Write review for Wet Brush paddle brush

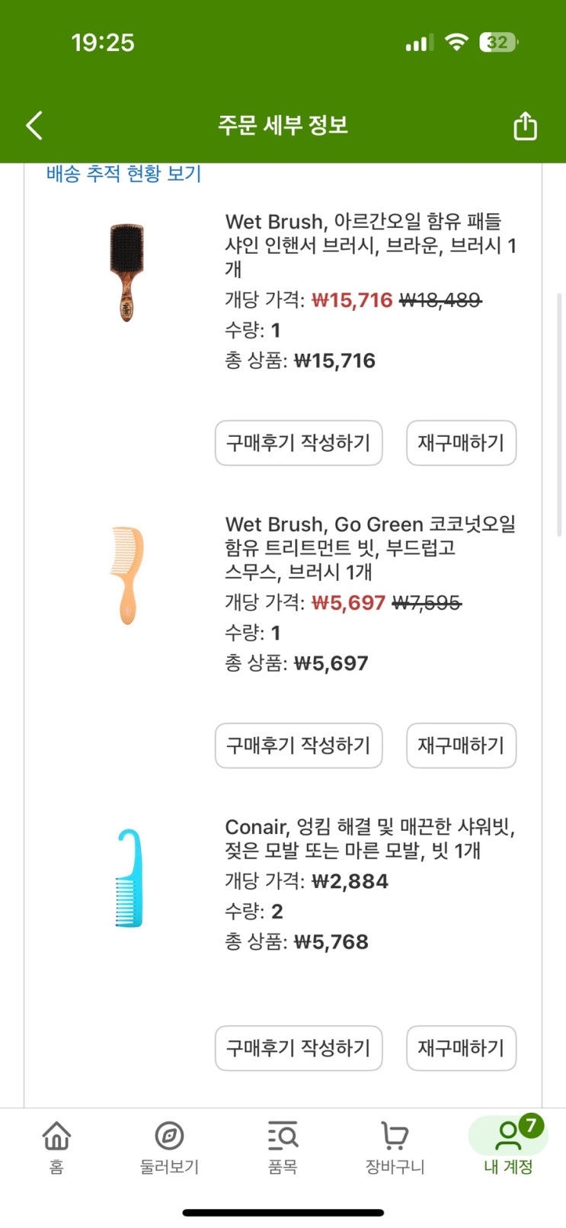coord(299,443)
